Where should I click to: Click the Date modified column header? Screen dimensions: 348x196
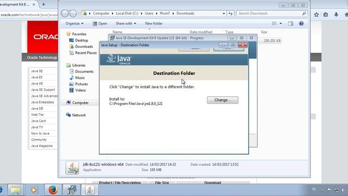click(x=201, y=32)
